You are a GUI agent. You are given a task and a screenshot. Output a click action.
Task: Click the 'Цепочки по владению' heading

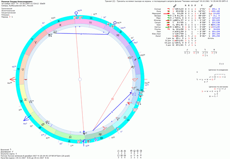(x=218, y=70)
